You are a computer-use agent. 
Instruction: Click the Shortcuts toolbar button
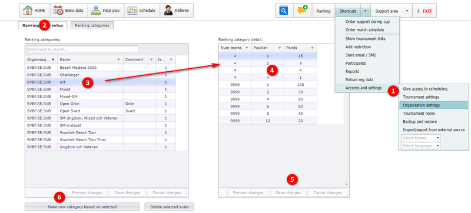[x=348, y=11]
